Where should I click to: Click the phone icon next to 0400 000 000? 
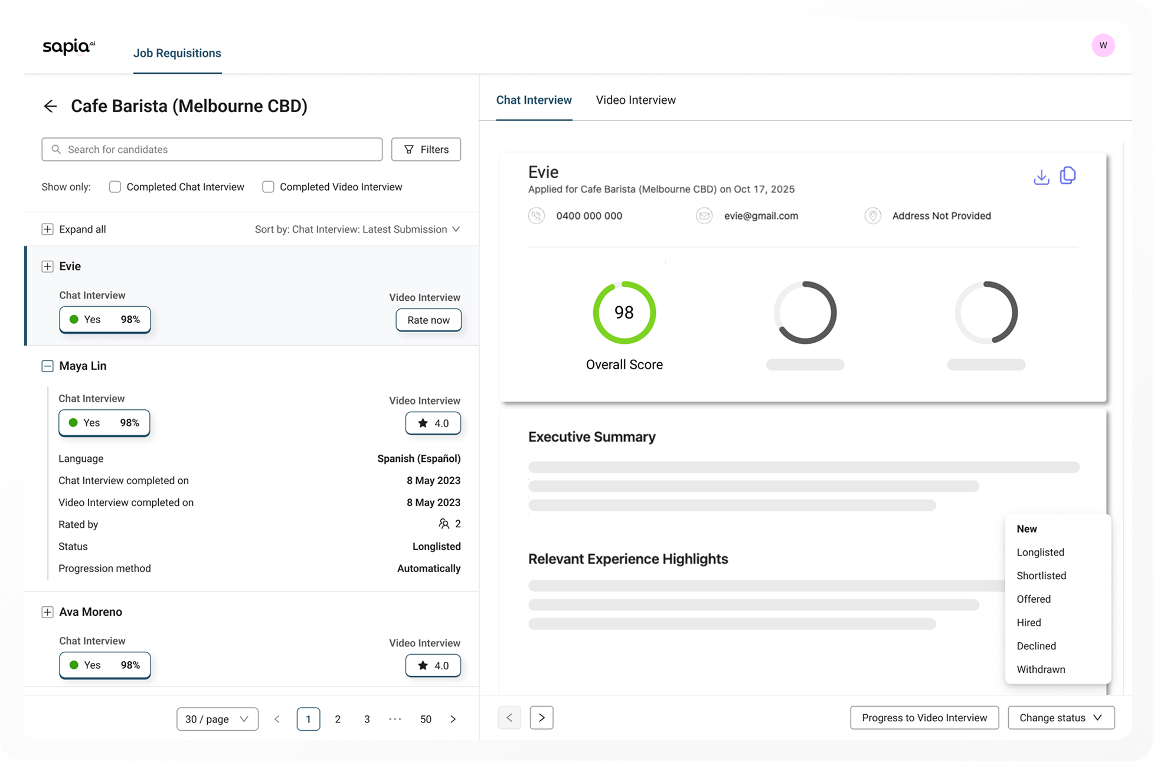click(536, 216)
